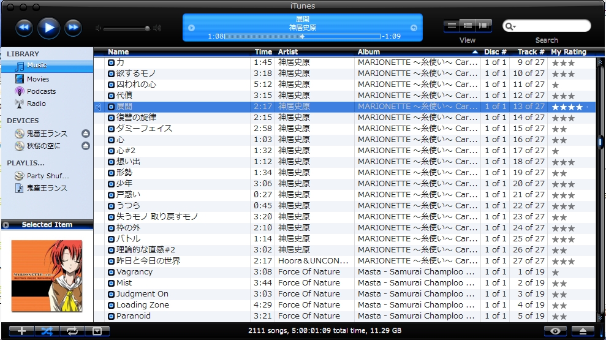The height and width of the screenshot is (340, 606).
Task: Uncheck the checkbox for Paranoid
Action: pos(111,316)
